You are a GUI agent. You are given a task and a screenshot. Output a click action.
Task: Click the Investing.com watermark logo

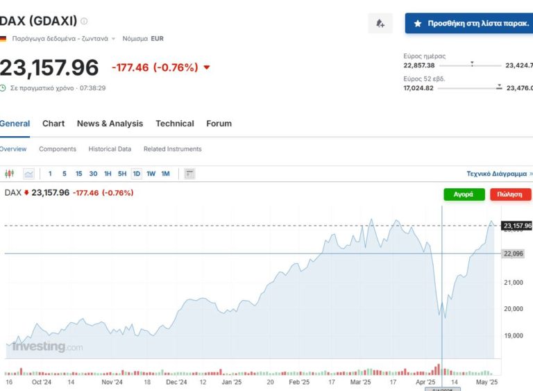(47, 347)
